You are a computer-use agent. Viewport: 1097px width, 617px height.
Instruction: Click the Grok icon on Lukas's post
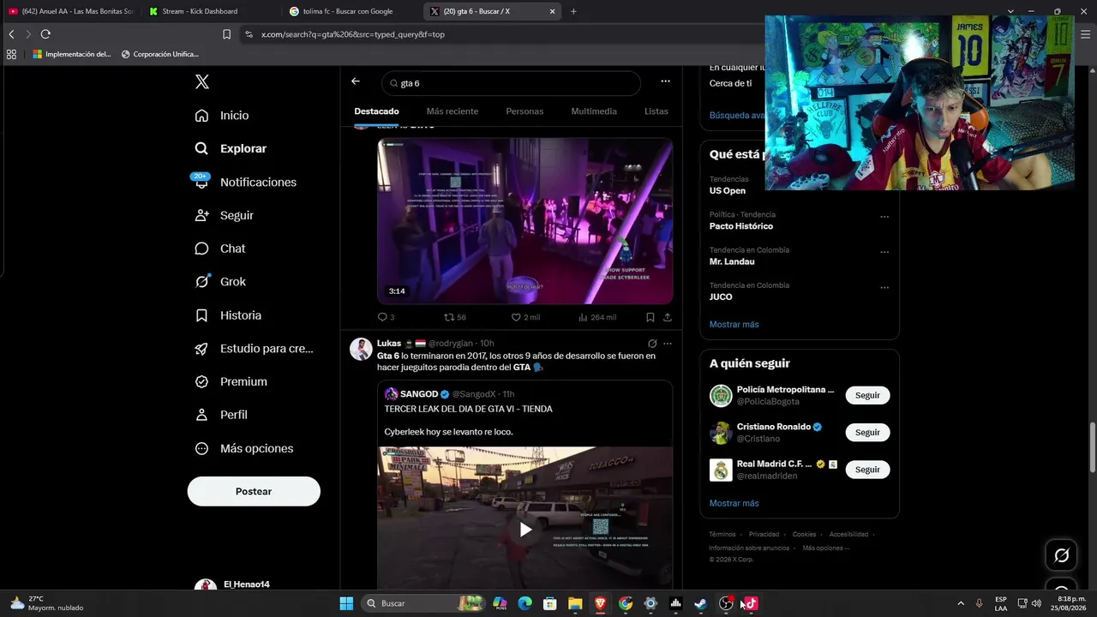tap(652, 344)
